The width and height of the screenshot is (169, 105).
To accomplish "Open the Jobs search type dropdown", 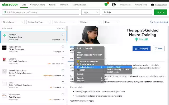I will [91, 12].
